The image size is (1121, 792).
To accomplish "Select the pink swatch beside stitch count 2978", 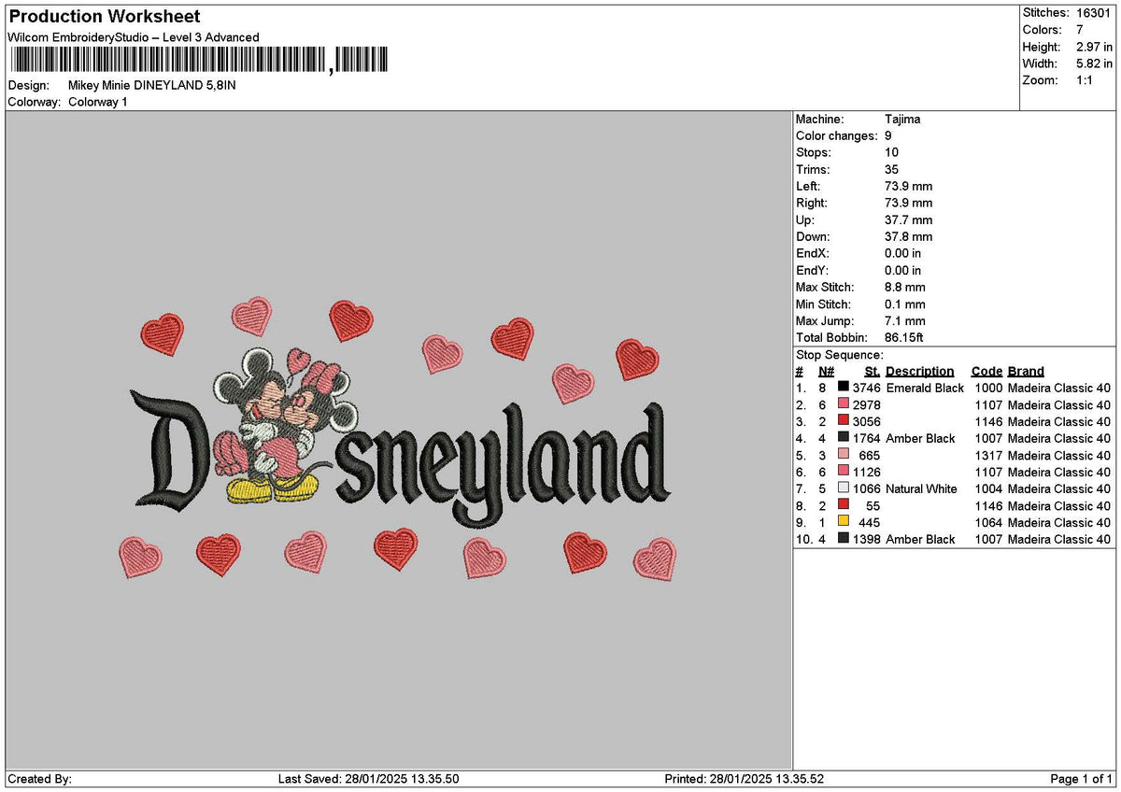I will point(844,403).
